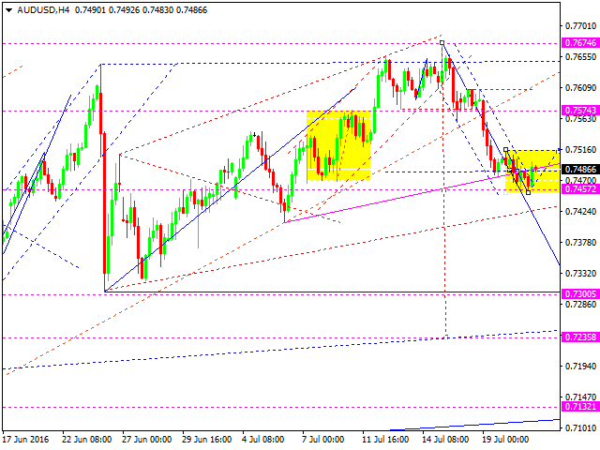Click the 22 Jun 08:00 time axis label
The width and height of the screenshot is (600, 450).
87,440
